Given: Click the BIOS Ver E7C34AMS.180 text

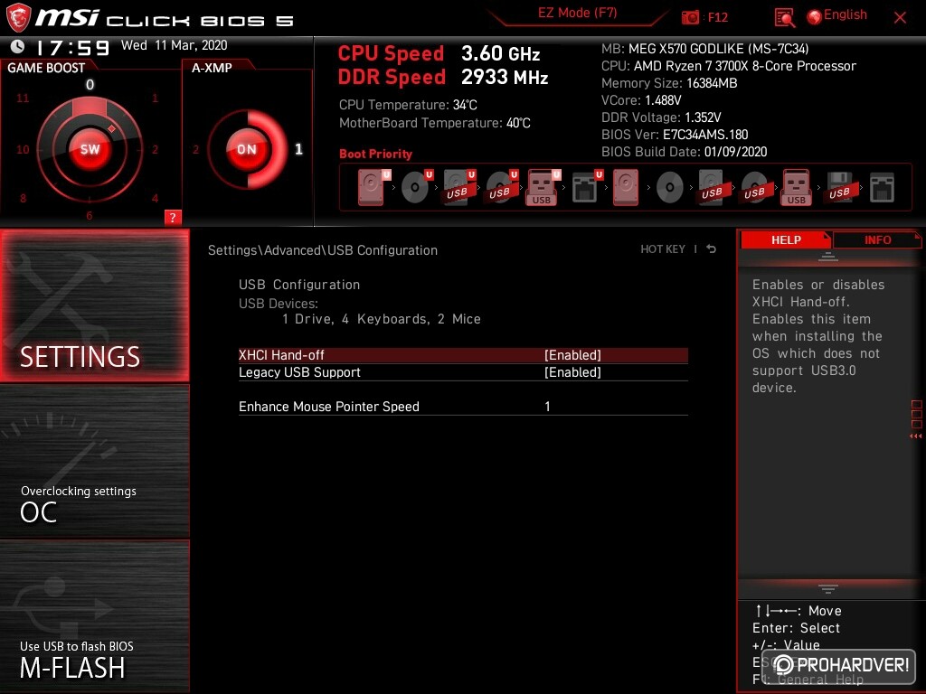Looking at the screenshot, I should [x=675, y=135].
